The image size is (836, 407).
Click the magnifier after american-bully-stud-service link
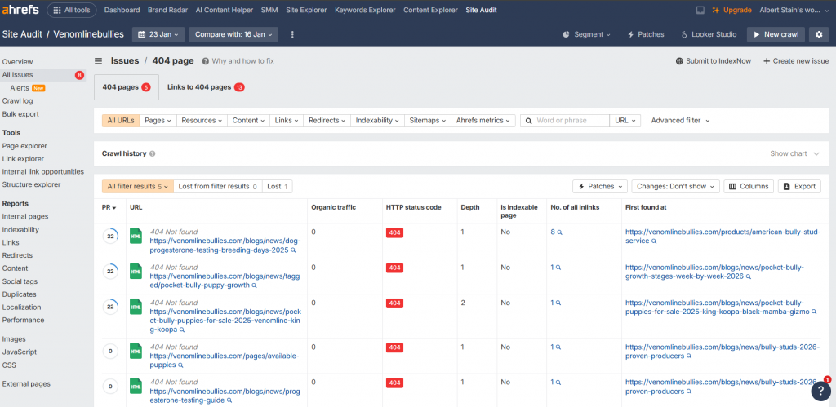pos(654,241)
